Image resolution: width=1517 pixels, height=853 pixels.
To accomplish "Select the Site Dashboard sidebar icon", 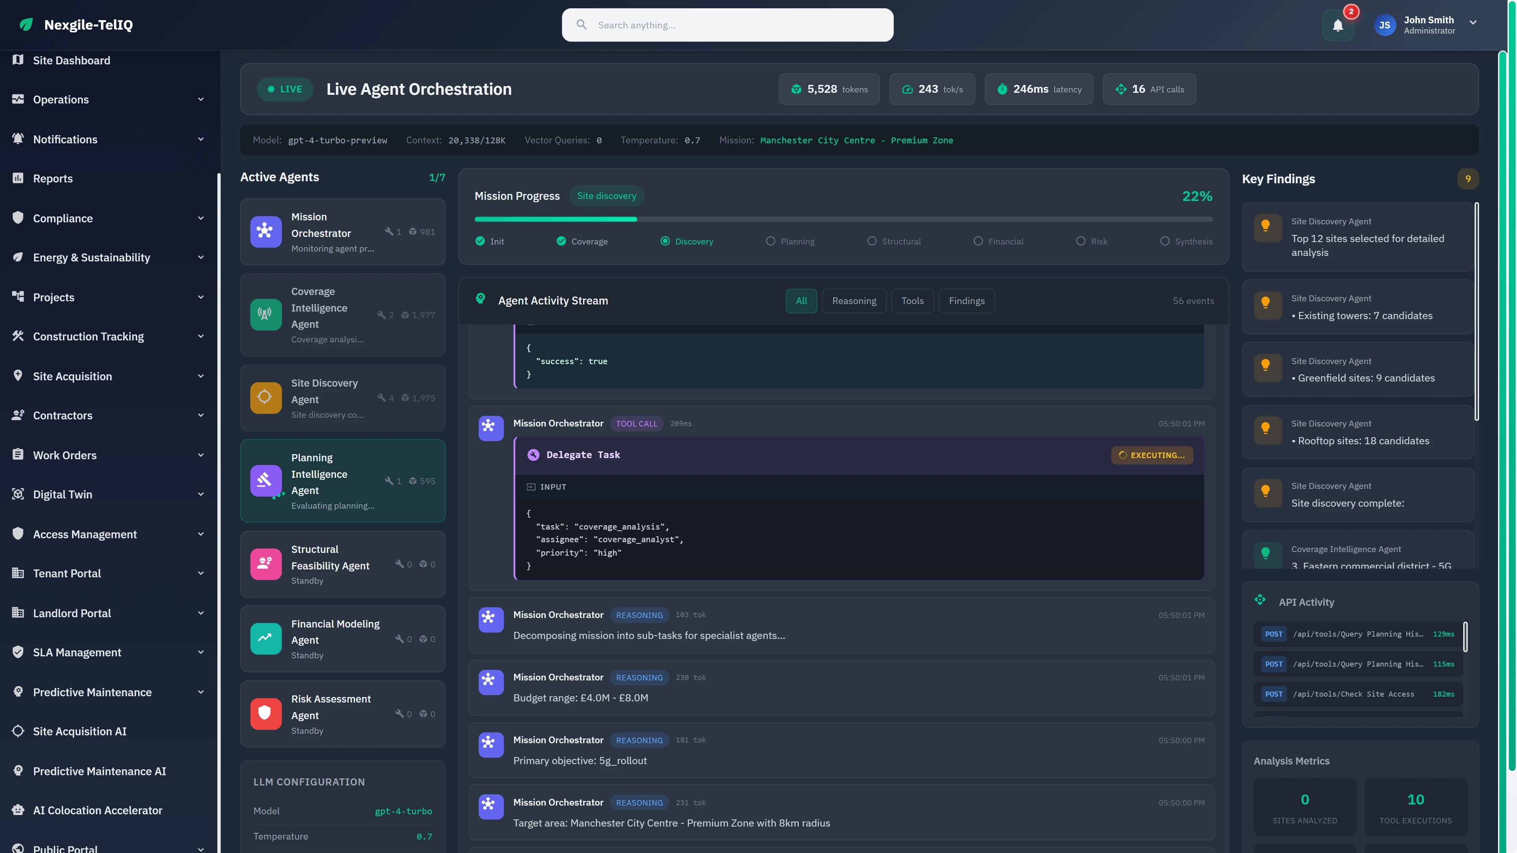I will pyautogui.click(x=18, y=60).
